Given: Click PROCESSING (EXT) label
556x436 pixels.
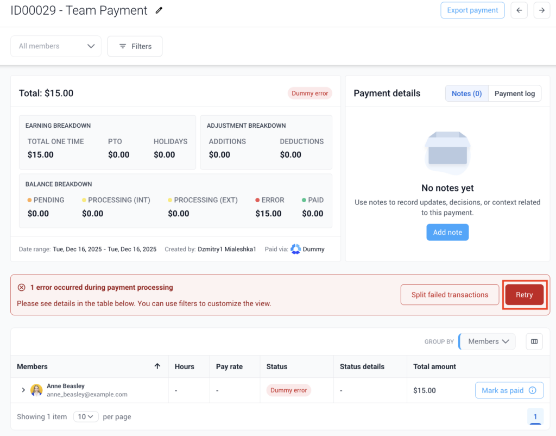Looking at the screenshot, I should (x=206, y=200).
